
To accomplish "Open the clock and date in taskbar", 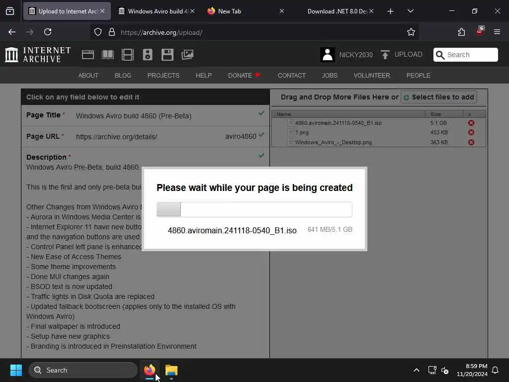I will pos(472,370).
